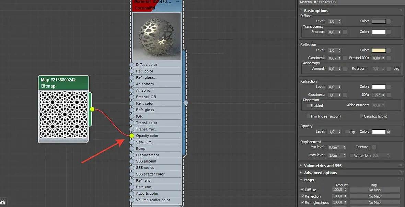
Task: Click the Bump input socket
Action: [x=132, y=148]
